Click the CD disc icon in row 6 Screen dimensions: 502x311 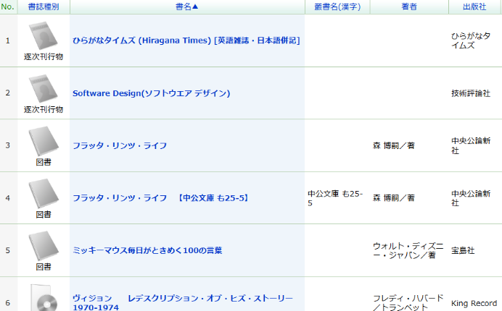click(44, 297)
